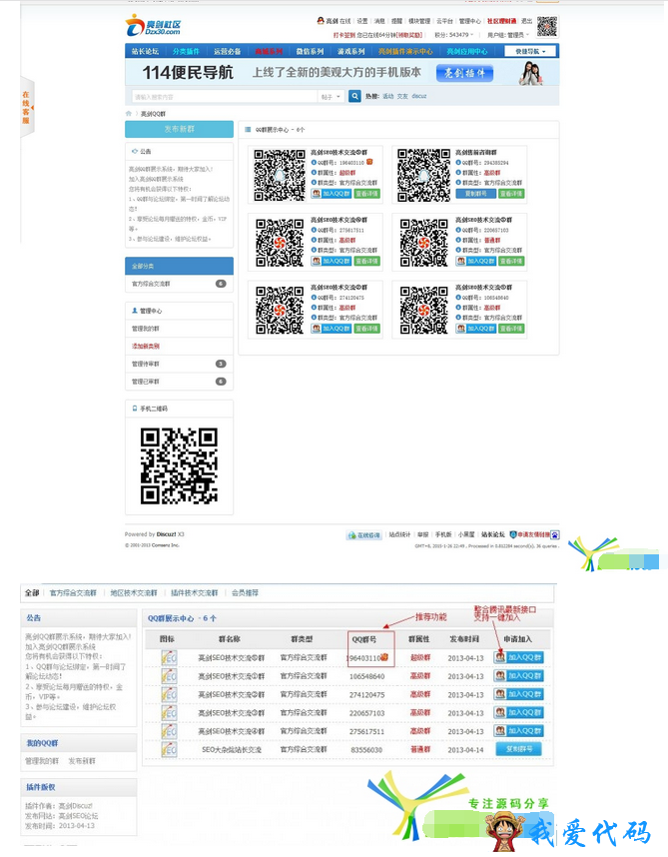
Task: Open 亮剑插件演示中心 in the navigation bar
Action: click(405, 51)
